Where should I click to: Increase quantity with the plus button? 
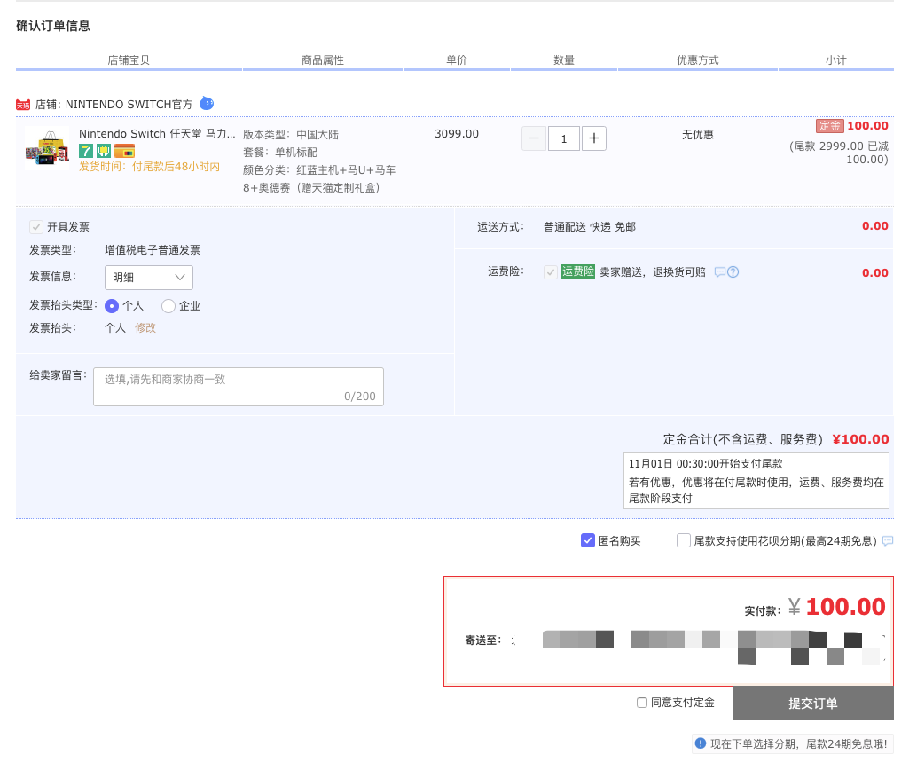(594, 138)
